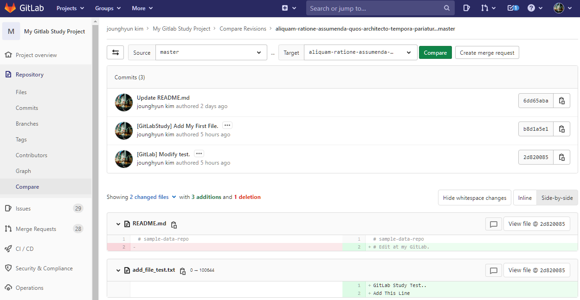Open [GitLabStudy] Add My First File commit

click(178, 126)
